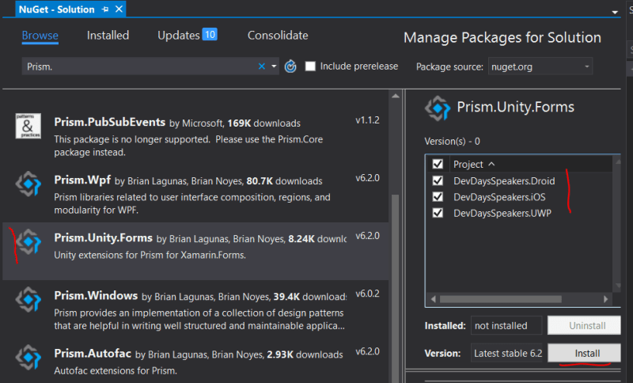Viewport: 633px width, 383px height.
Task: Click the package list scroll up arrow
Action: click(395, 96)
